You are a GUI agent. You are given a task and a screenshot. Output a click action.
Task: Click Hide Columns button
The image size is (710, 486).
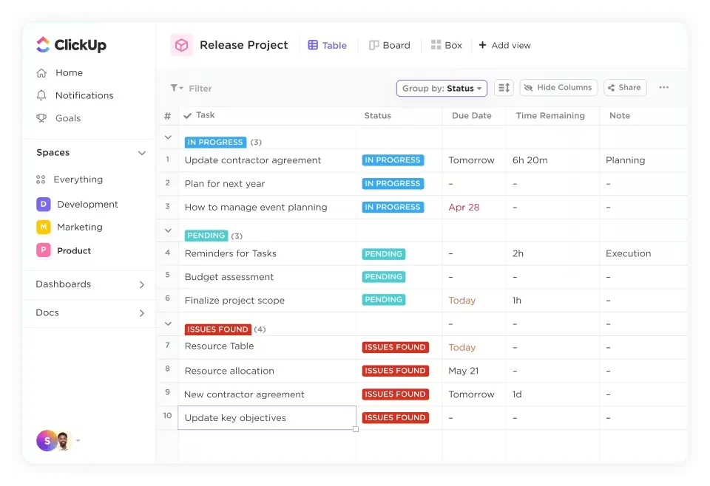tap(559, 88)
